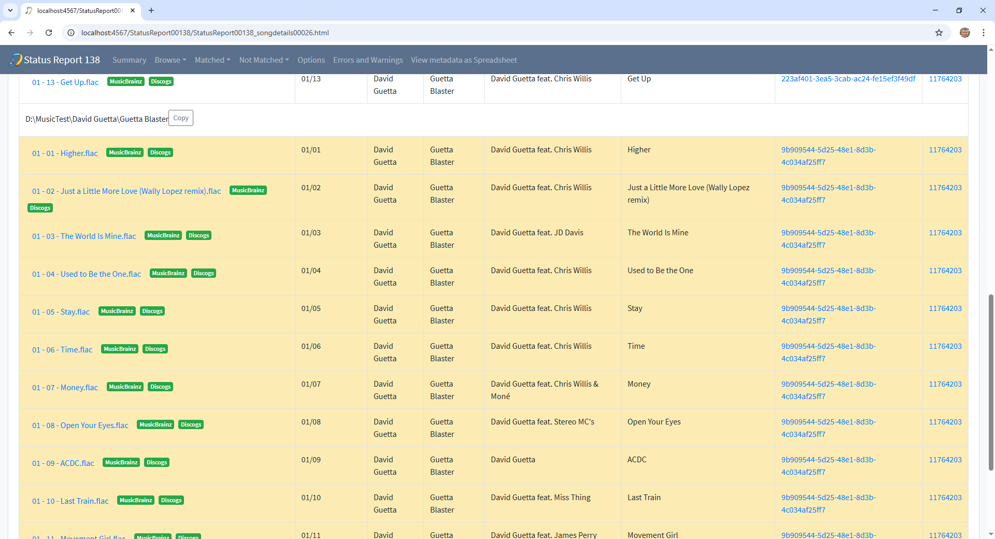
Task: Copy the Guetta Blaster folder path
Action: point(180,118)
